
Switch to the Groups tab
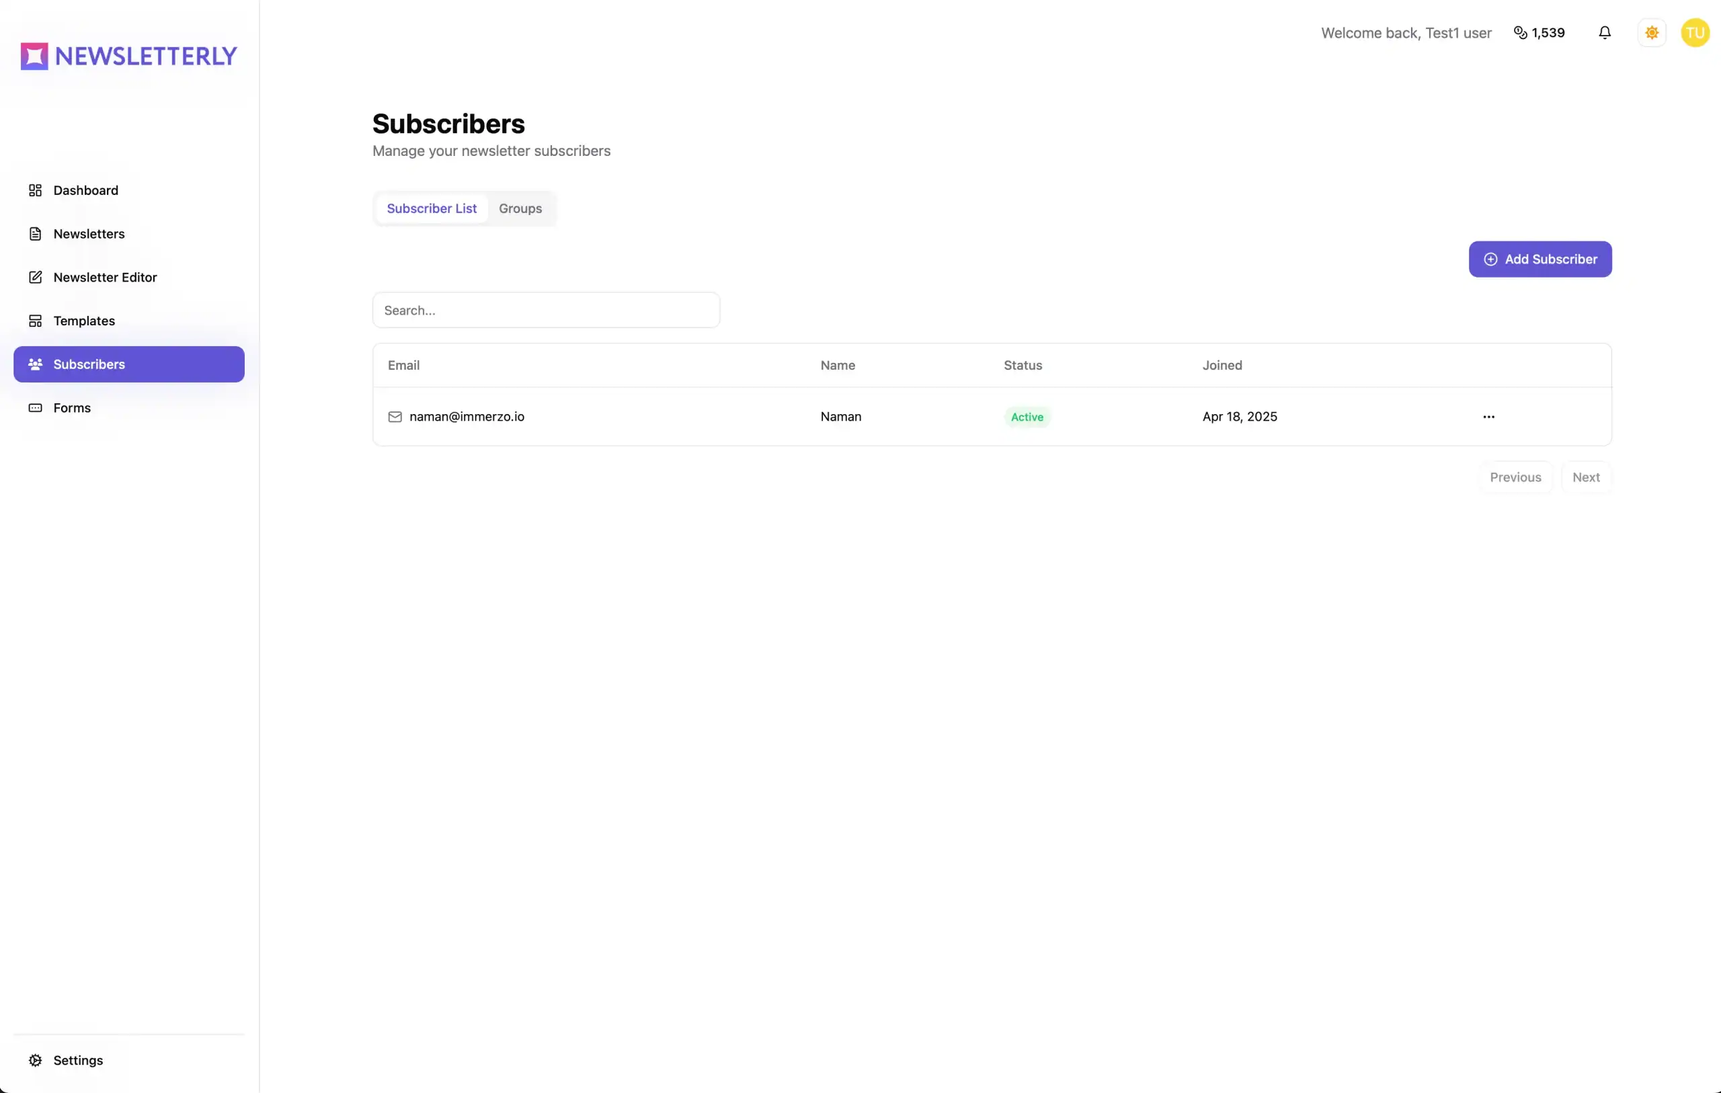click(x=520, y=209)
